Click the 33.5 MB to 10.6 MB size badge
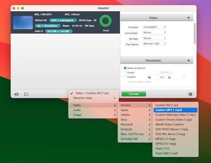Viewport: 211px width, 163px height. [x=59, y=31]
